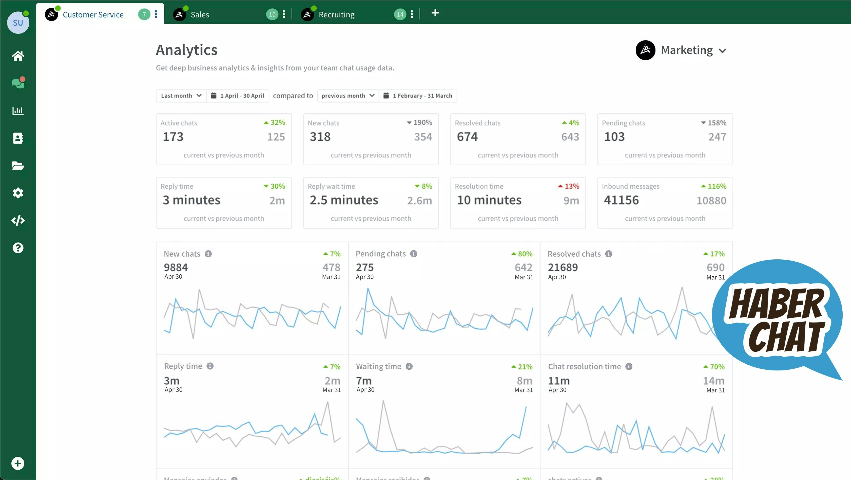Open the folder icon in sidebar
This screenshot has width=851, height=480.
click(x=18, y=165)
